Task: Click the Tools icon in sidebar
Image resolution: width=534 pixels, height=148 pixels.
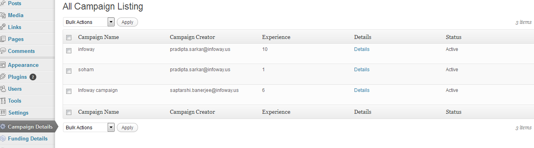Action: 3,101
